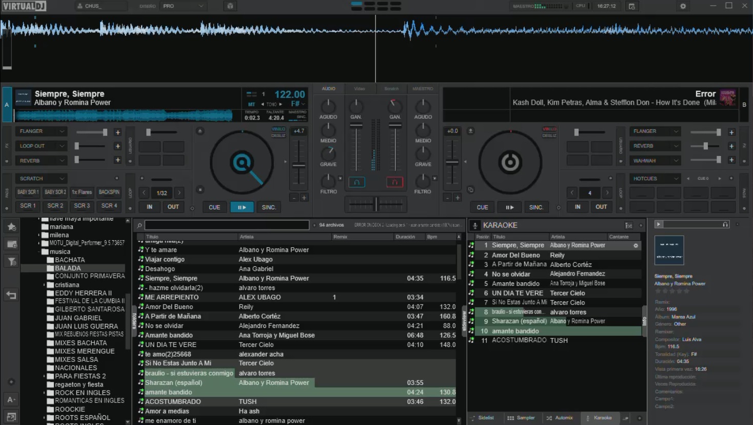Click the album cover thumbnail in the info panel
The width and height of the screenshot is (753, 425).
669,250
